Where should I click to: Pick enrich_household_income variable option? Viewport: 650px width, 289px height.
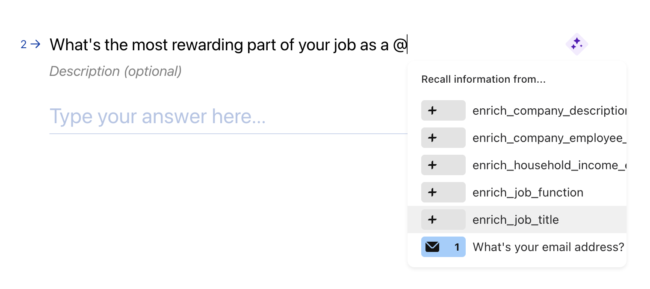tap(517, 165)
